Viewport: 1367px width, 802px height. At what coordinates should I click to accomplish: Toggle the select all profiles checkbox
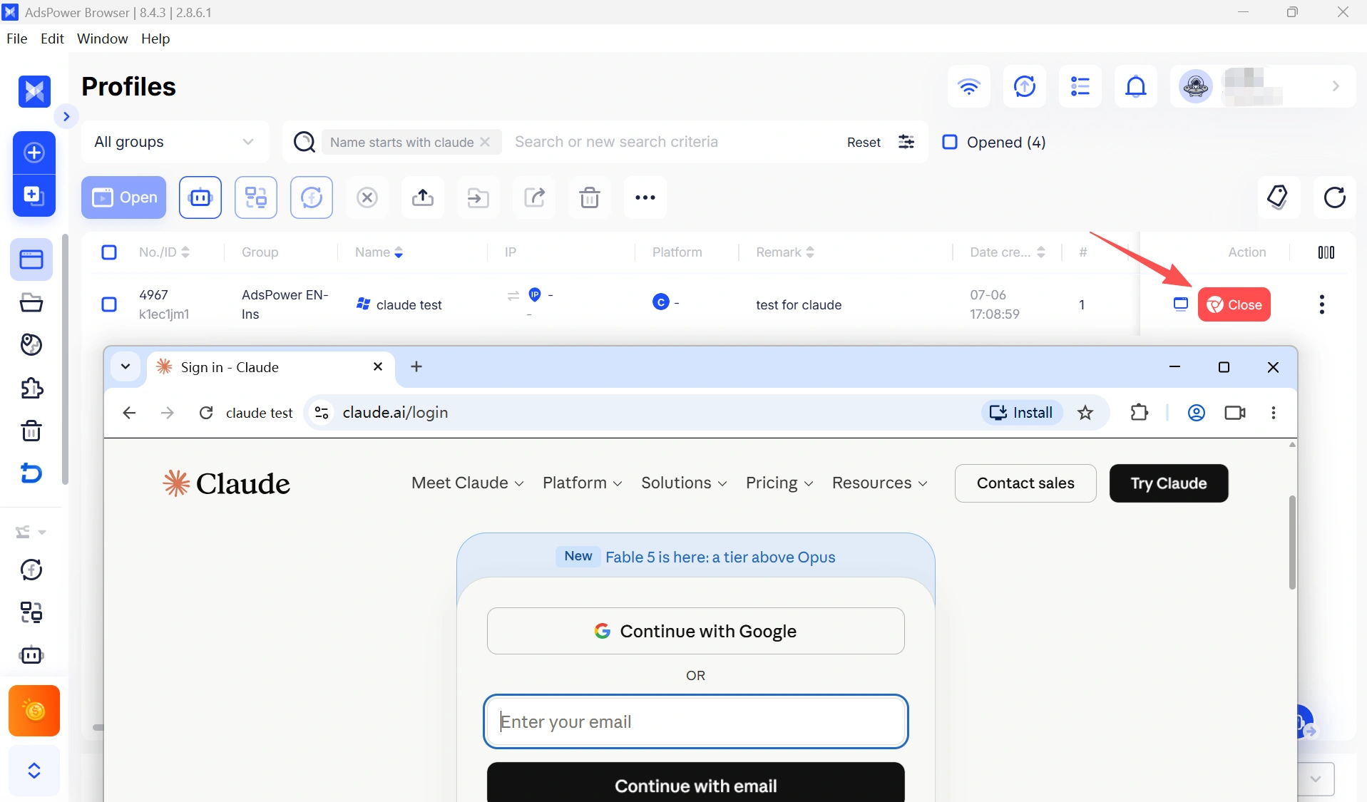coord(109,252)
